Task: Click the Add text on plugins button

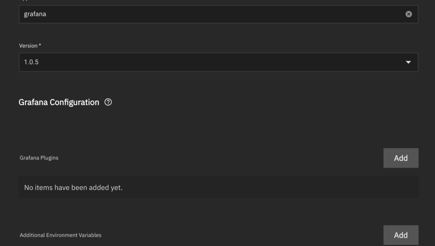Action: point(400,158)
